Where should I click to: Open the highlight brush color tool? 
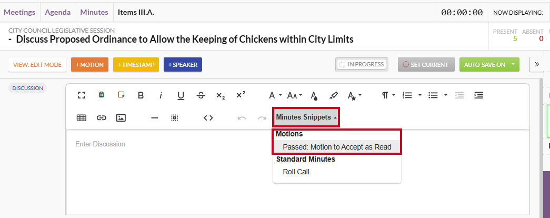334,95
